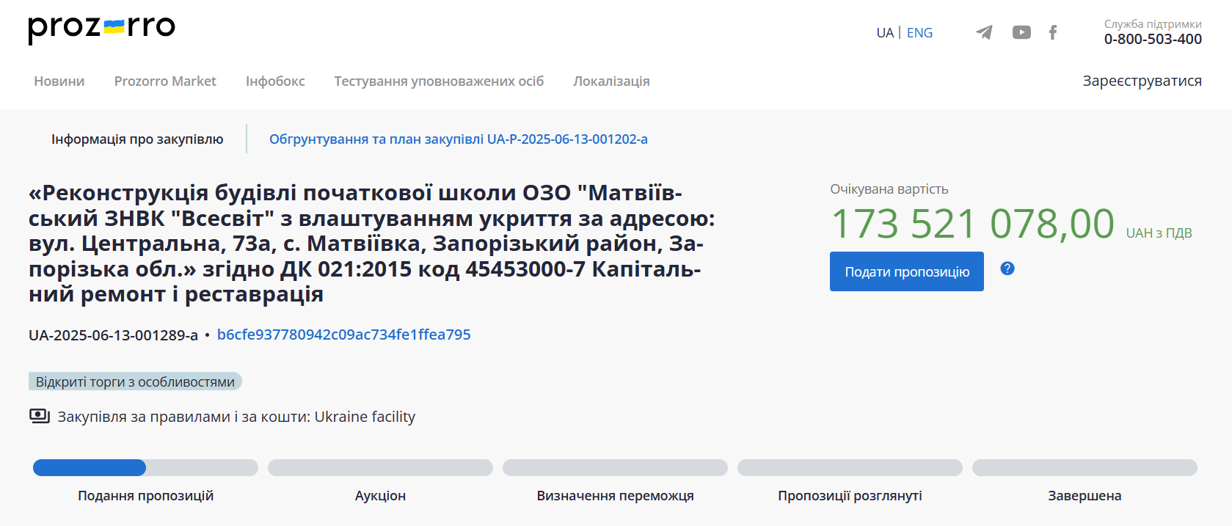Open the Інфобокс menu item

pyautogui.click(x=275, y=81)
